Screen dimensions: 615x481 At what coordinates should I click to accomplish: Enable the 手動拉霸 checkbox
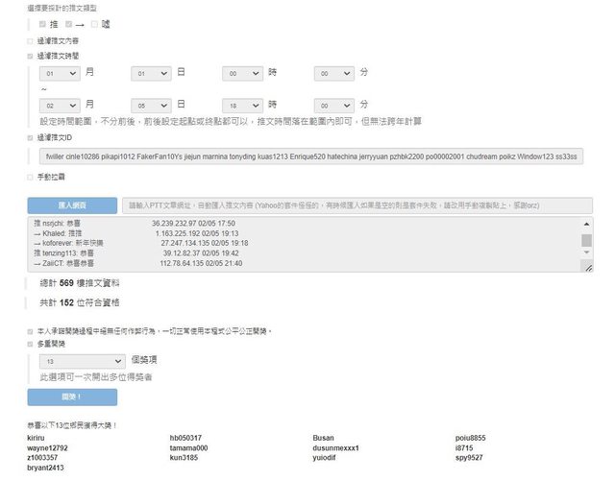click(x=30, y=177)
